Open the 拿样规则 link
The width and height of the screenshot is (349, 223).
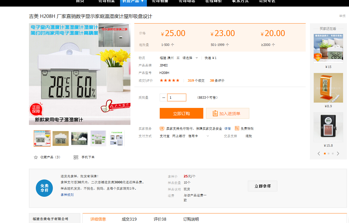click(67, 195)
